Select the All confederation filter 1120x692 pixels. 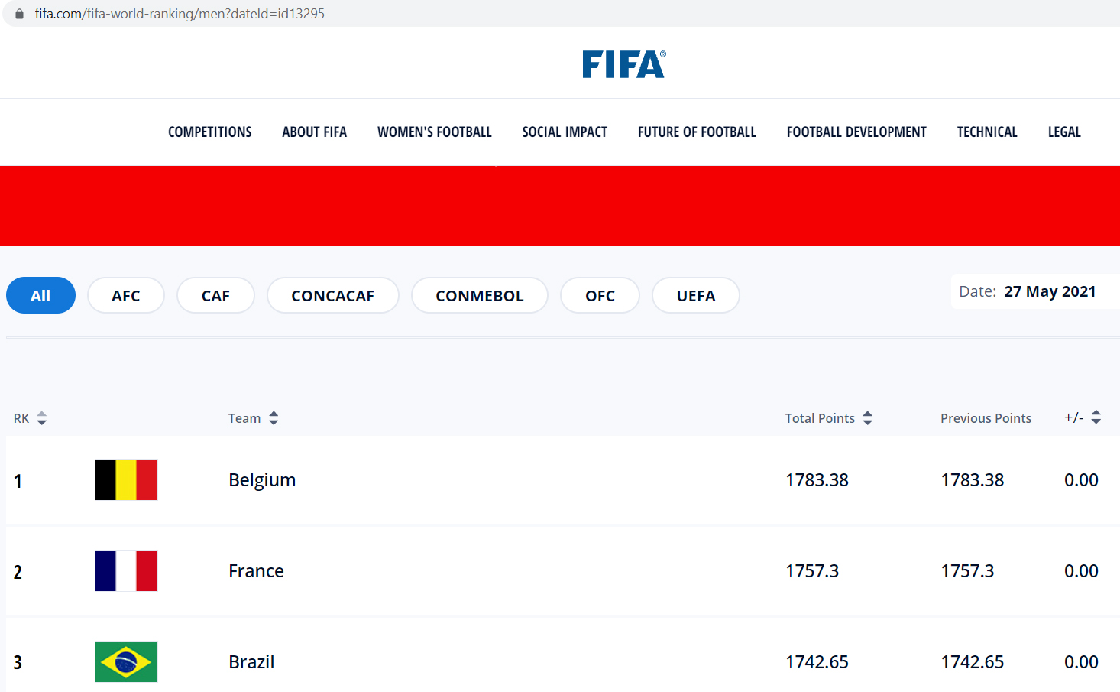click(x=40, y=296)
